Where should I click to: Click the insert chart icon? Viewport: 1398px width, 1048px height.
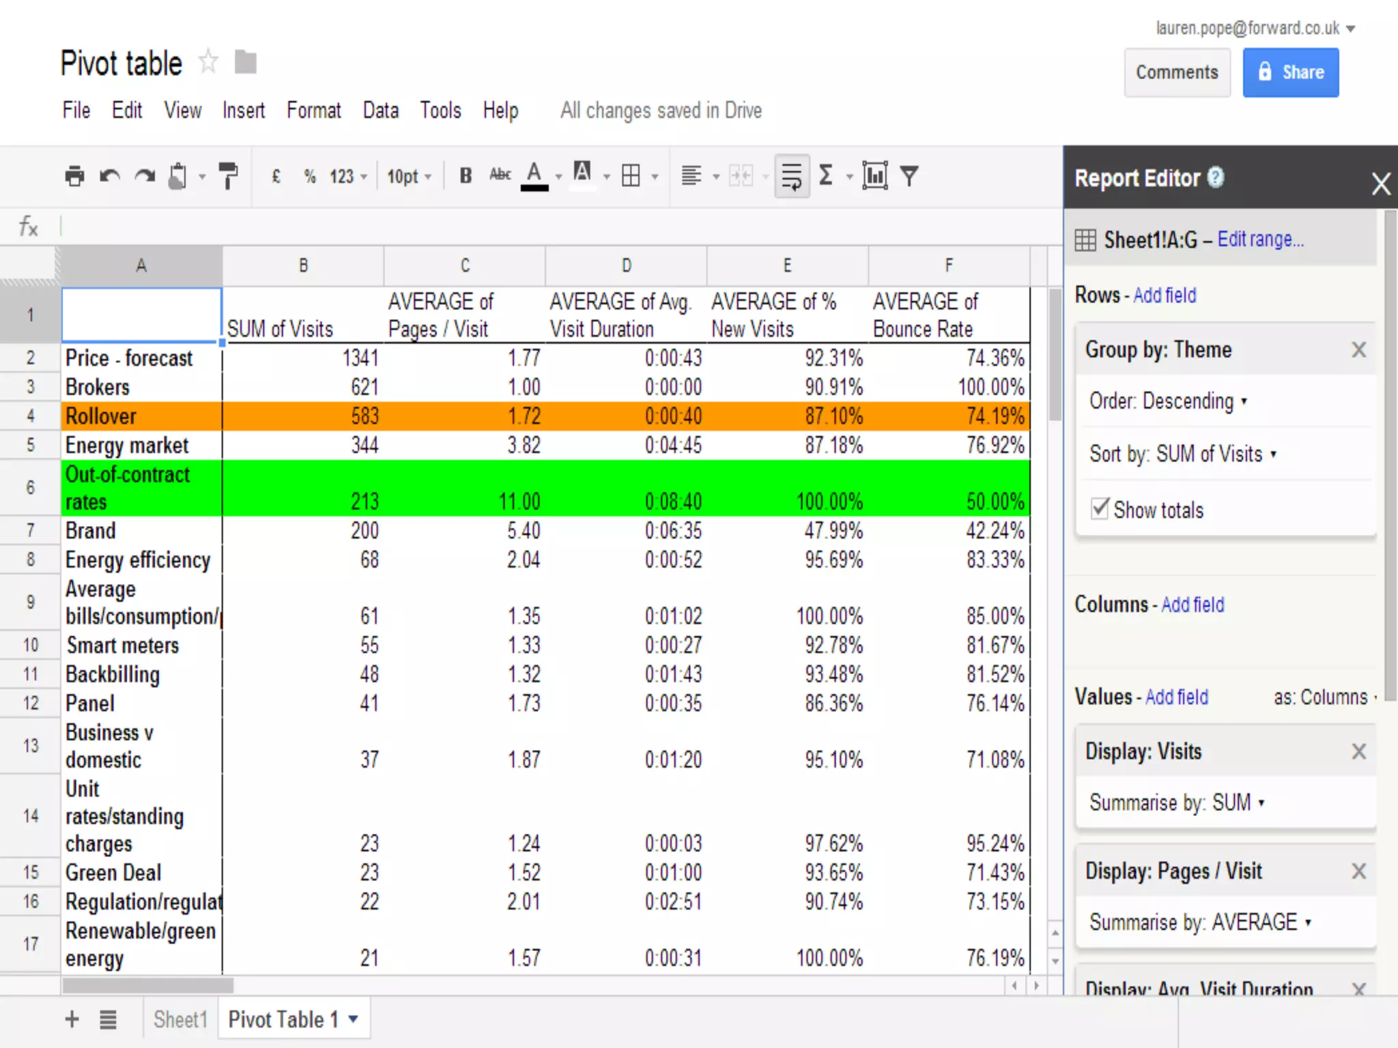click(x=874, y=176)
